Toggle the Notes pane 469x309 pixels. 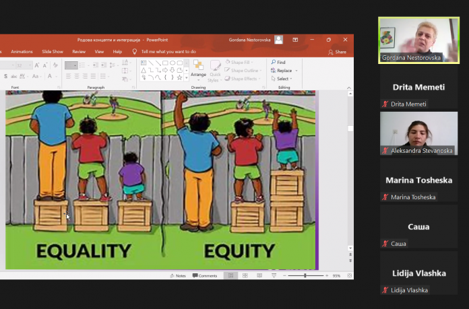[179, 276]
